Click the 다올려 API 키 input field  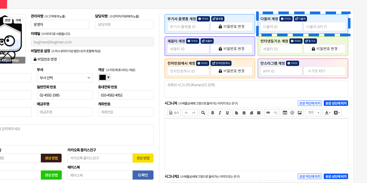(x=324, y=27)
